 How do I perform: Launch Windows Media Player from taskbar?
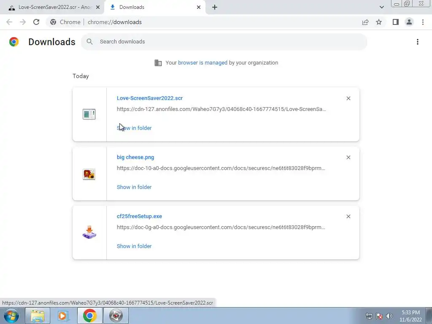[63, 316]
